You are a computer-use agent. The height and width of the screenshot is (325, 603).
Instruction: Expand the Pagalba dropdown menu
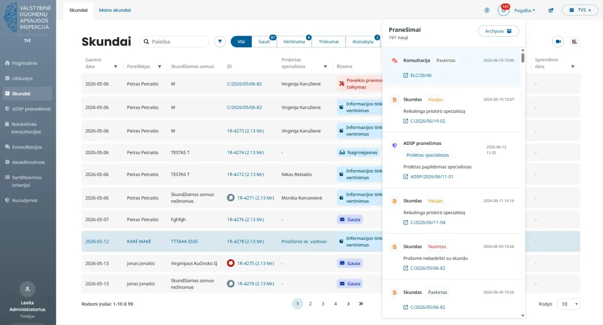click(525, 10)
